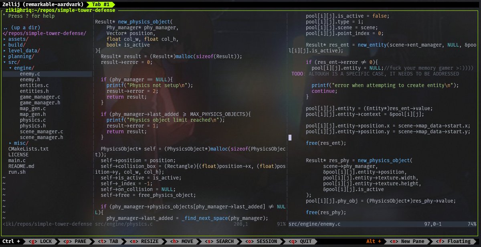Viewport: 481px width, 247px height.
Task: Open scene_manager.h in the file tree
Action: (x=41, y=138)
